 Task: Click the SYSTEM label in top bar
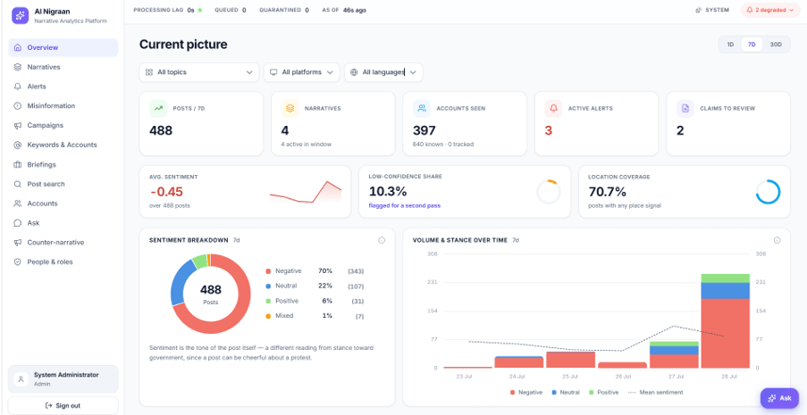pos(717,10)
